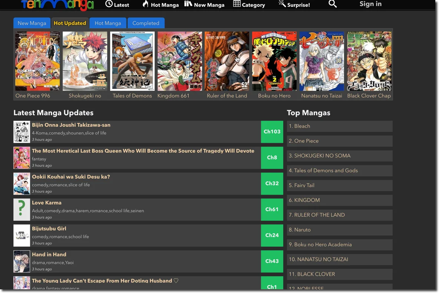The width and height of the screenshot is (439, 293).
Task: Click the One Piece 996 caption
Action: (33, 96)
